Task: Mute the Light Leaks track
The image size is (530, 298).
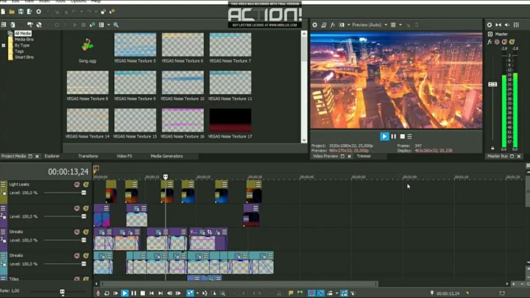Action: coord(77,185)
